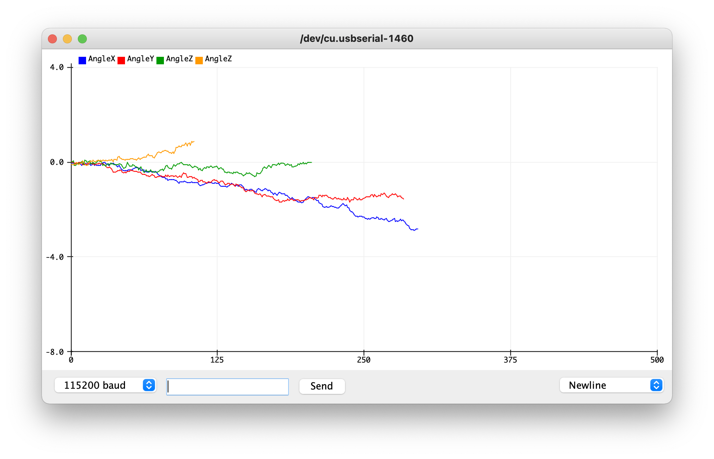Click the blue AngleX legend swatch
The width and height of the screenshot is (714, 459).
point(82,60)
